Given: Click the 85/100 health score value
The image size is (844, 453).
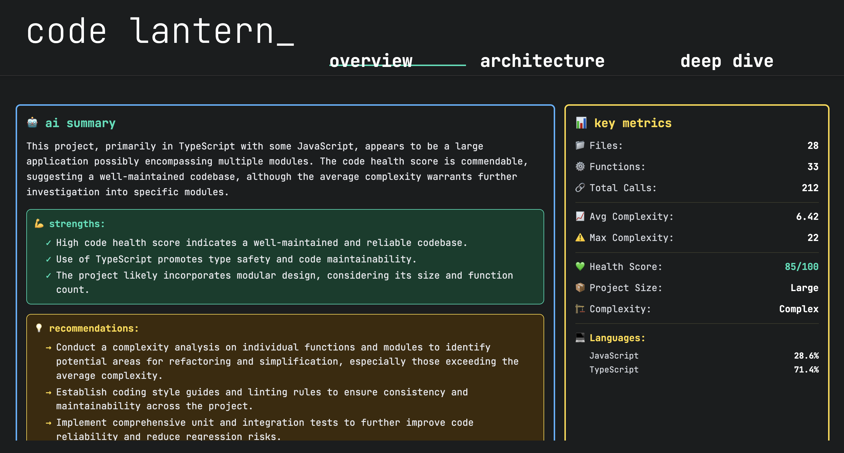Looking at the screenshot, I should (x=801, y=266).
